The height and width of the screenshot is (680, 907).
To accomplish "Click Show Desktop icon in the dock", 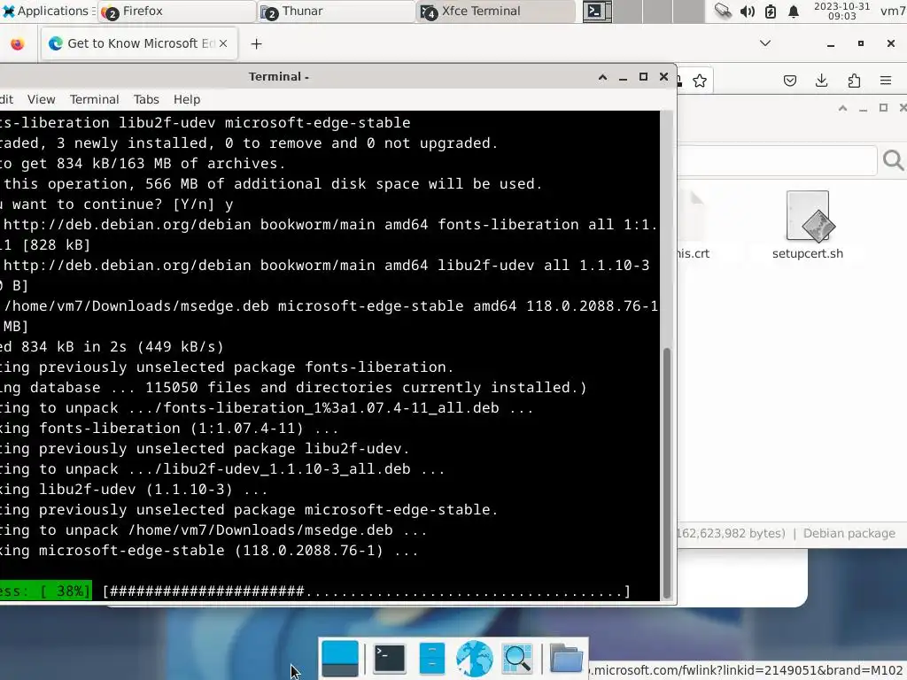I will (339, 658).
